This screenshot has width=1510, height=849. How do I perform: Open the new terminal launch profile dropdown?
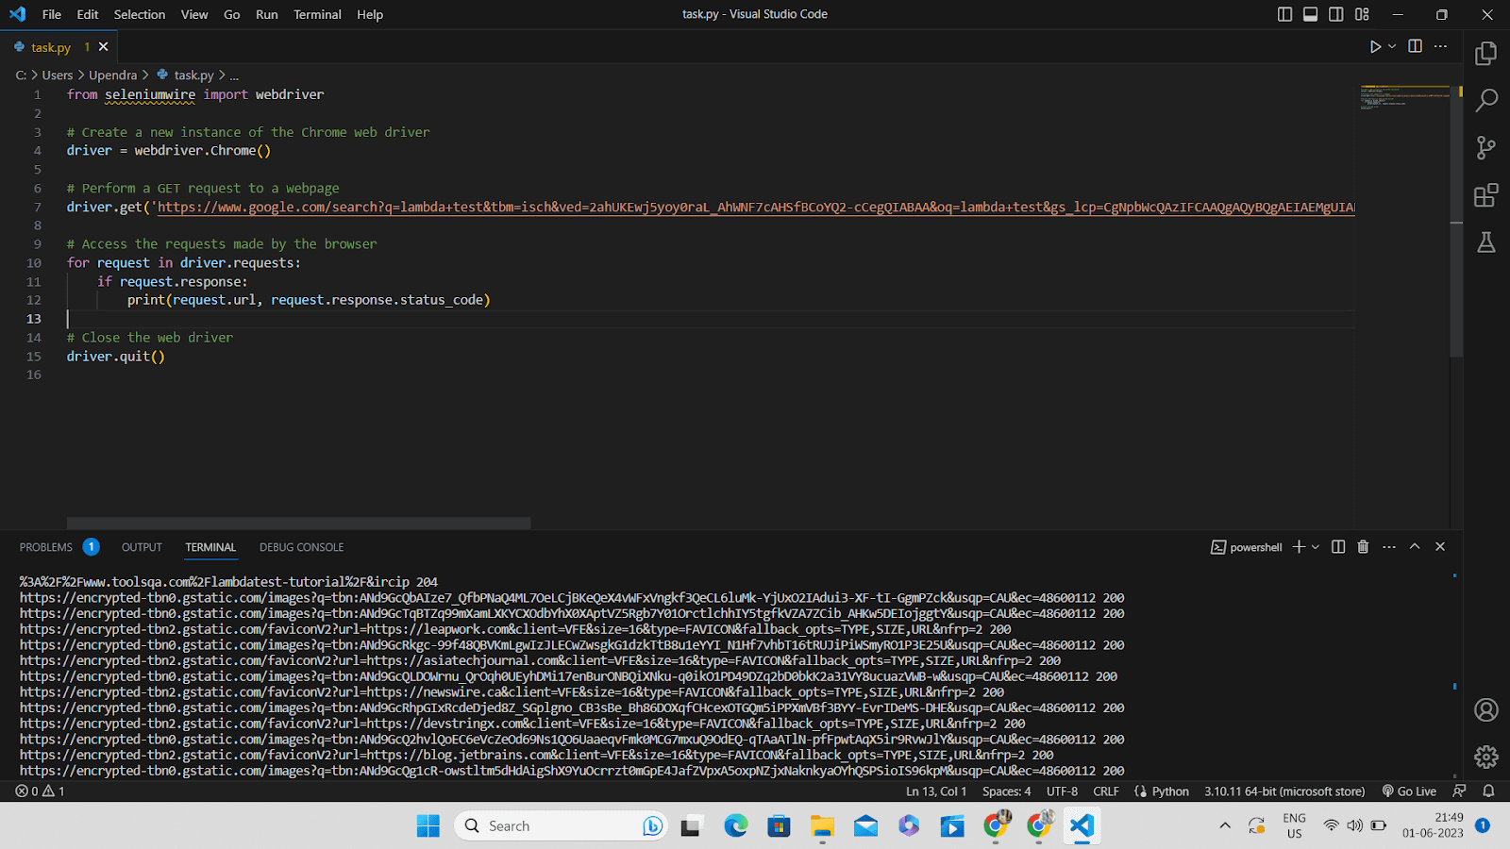point(1316,547)
